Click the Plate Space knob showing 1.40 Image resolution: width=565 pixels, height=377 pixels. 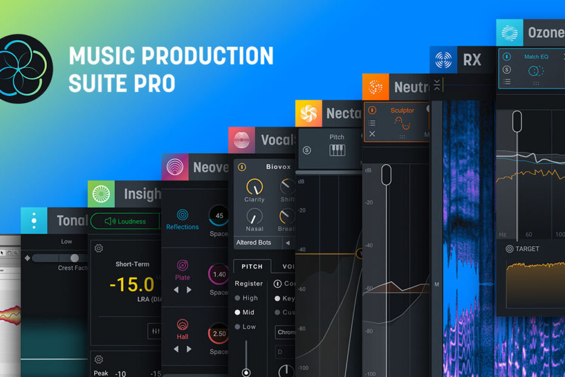coord(218,274)
